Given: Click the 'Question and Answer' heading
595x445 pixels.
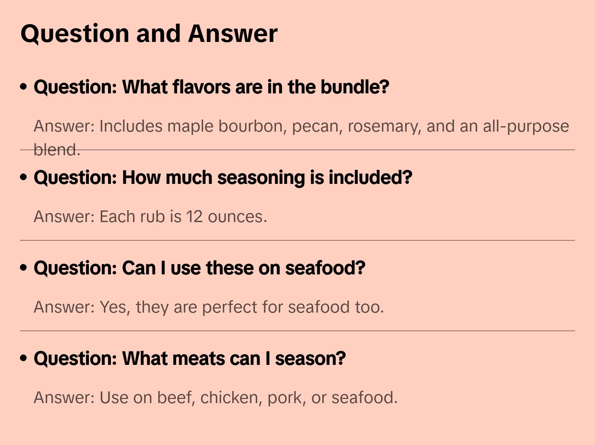Looking at the screenshot, I should [149, 34].
